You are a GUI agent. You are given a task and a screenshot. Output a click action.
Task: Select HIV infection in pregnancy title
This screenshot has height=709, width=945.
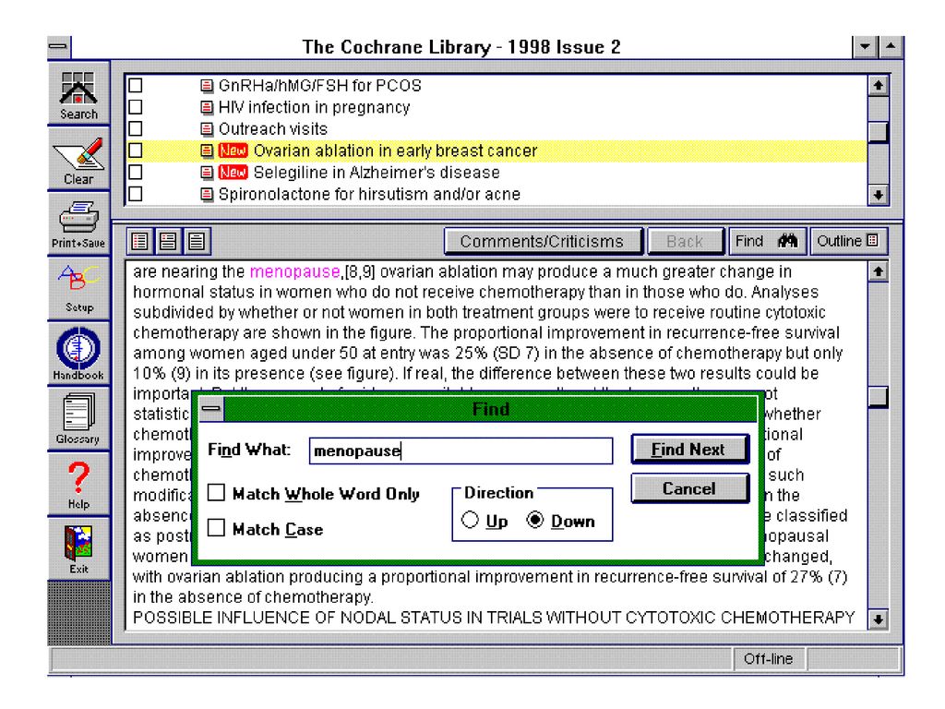314,107
